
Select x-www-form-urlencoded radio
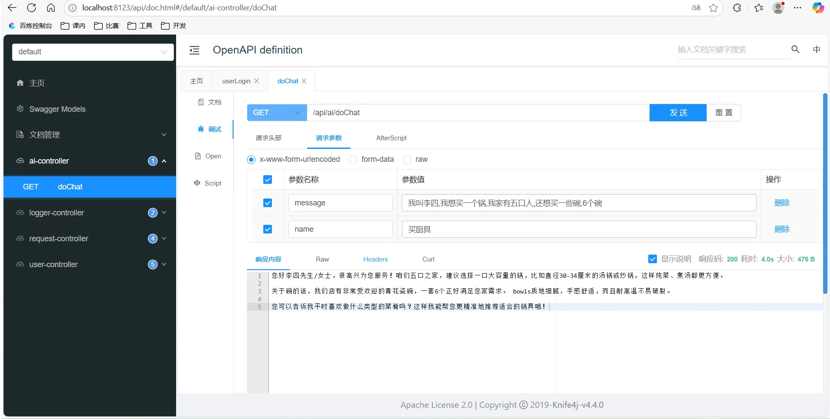(251, 160)
